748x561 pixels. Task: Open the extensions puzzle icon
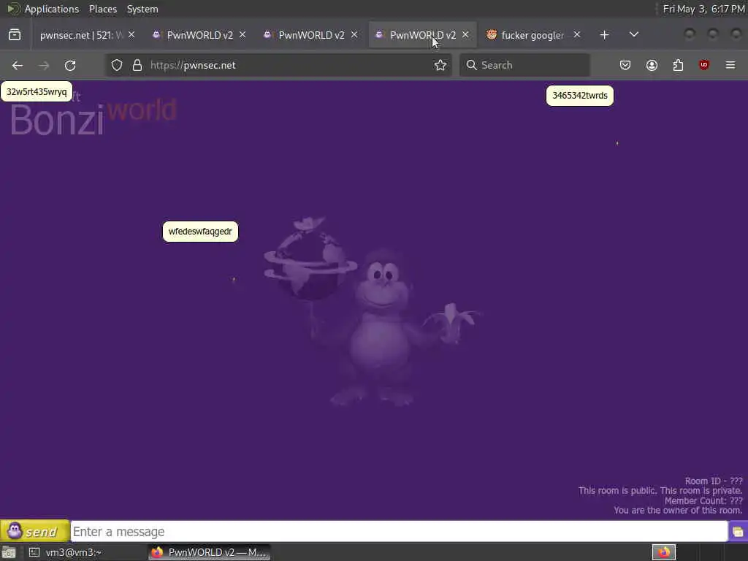tap(678, 65)
